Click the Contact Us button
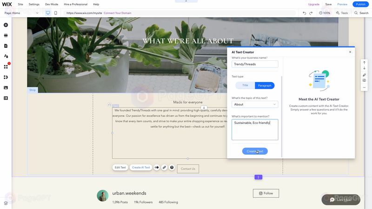The width and height of the screenshot is (372, 209). click(x=188, y=169)
